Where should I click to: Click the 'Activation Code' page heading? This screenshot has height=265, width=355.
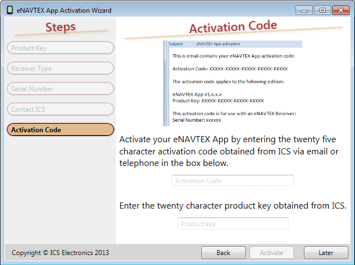pyautogui.click(x=233, y=27)
